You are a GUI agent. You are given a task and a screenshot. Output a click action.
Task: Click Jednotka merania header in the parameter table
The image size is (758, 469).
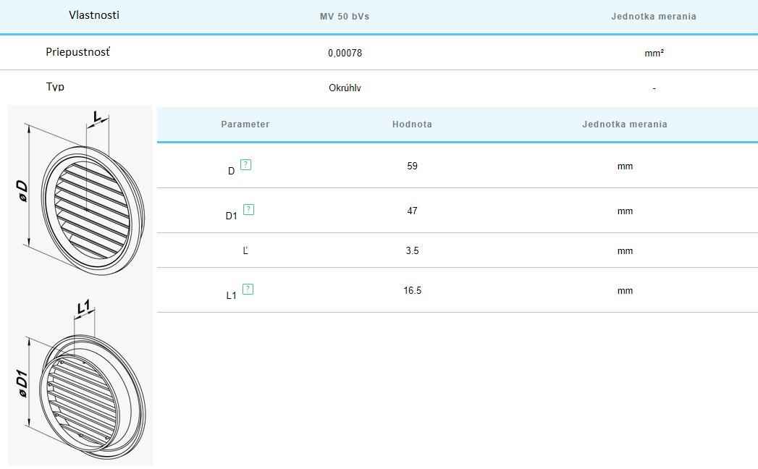tap(625, 124)
